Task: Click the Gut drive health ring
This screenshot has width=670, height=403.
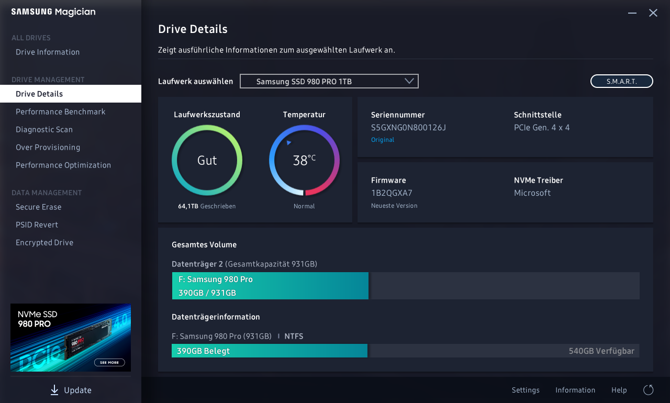Action: point(207,160)
